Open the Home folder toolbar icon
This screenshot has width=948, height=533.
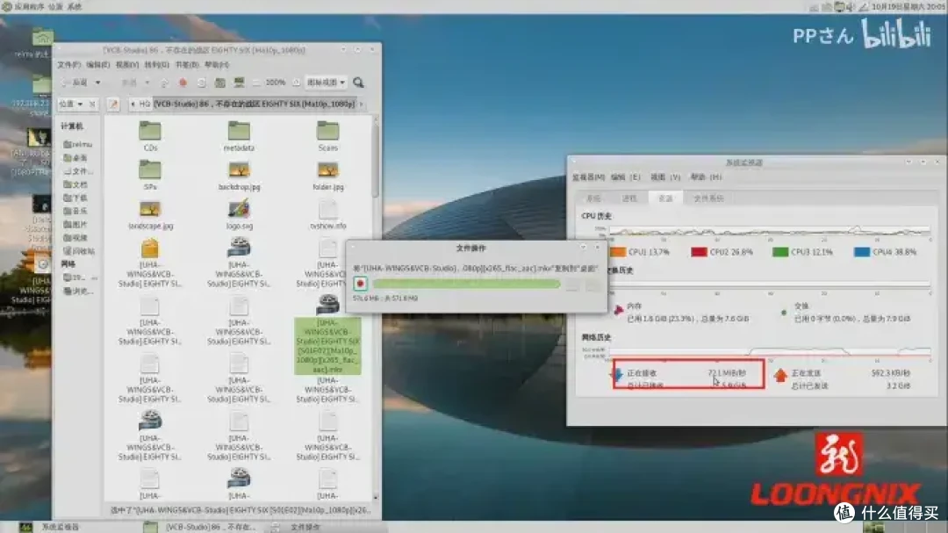(220, 83)
